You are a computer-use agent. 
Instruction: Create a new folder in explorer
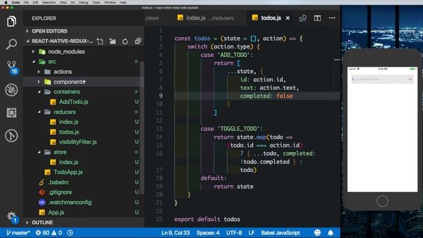click(x=112, y=41)
